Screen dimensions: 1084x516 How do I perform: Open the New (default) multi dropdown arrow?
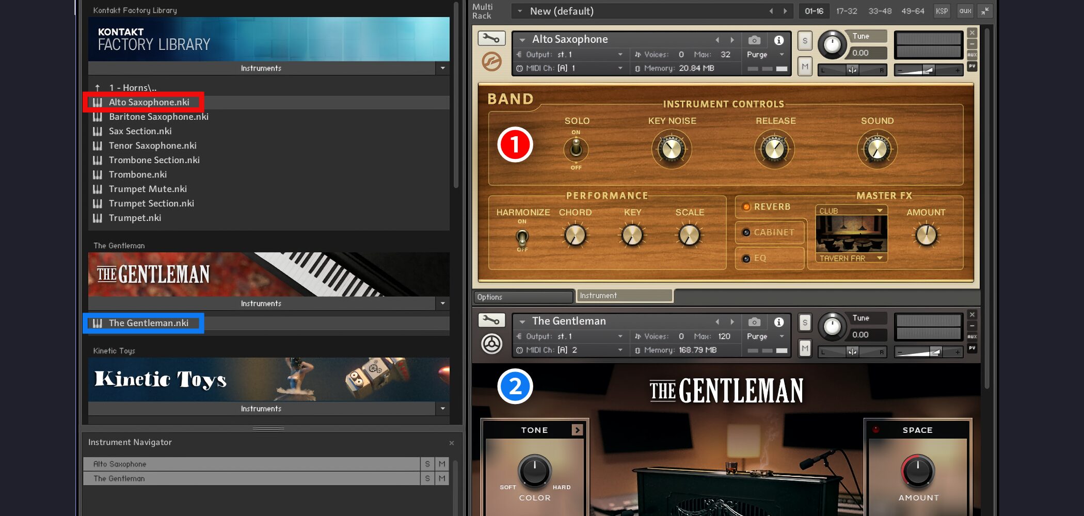pyautogui.click(x=520, y=11)
